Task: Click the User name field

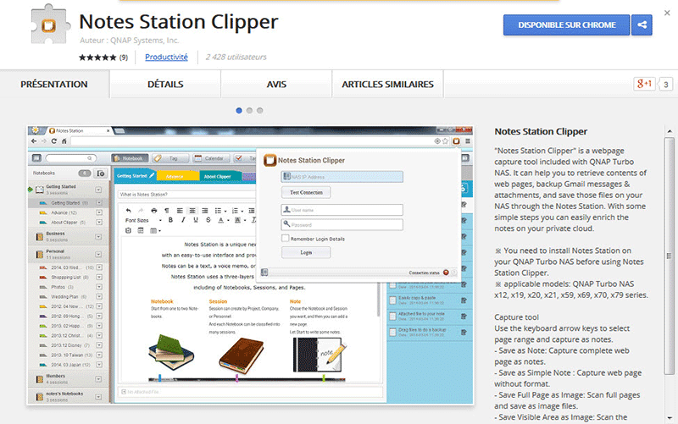Action: click(342, 210)
